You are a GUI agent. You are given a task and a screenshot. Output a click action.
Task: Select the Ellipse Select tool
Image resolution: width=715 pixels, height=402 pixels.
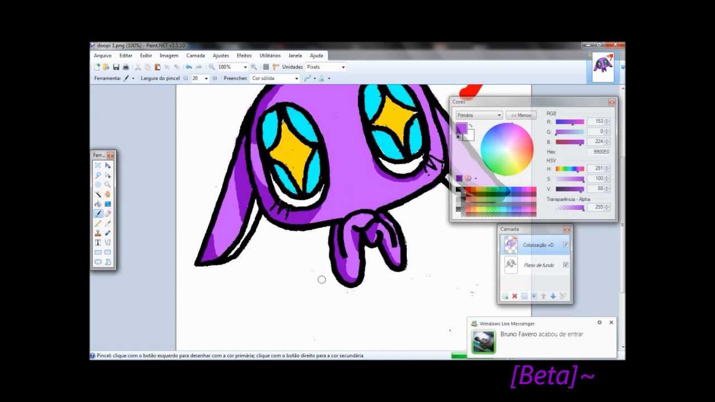[98, 185]
